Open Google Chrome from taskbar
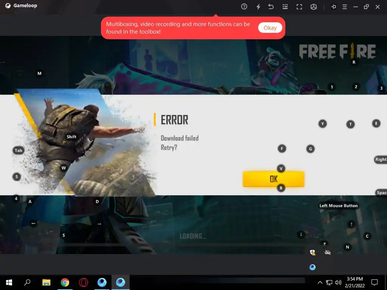 point(65,282)
